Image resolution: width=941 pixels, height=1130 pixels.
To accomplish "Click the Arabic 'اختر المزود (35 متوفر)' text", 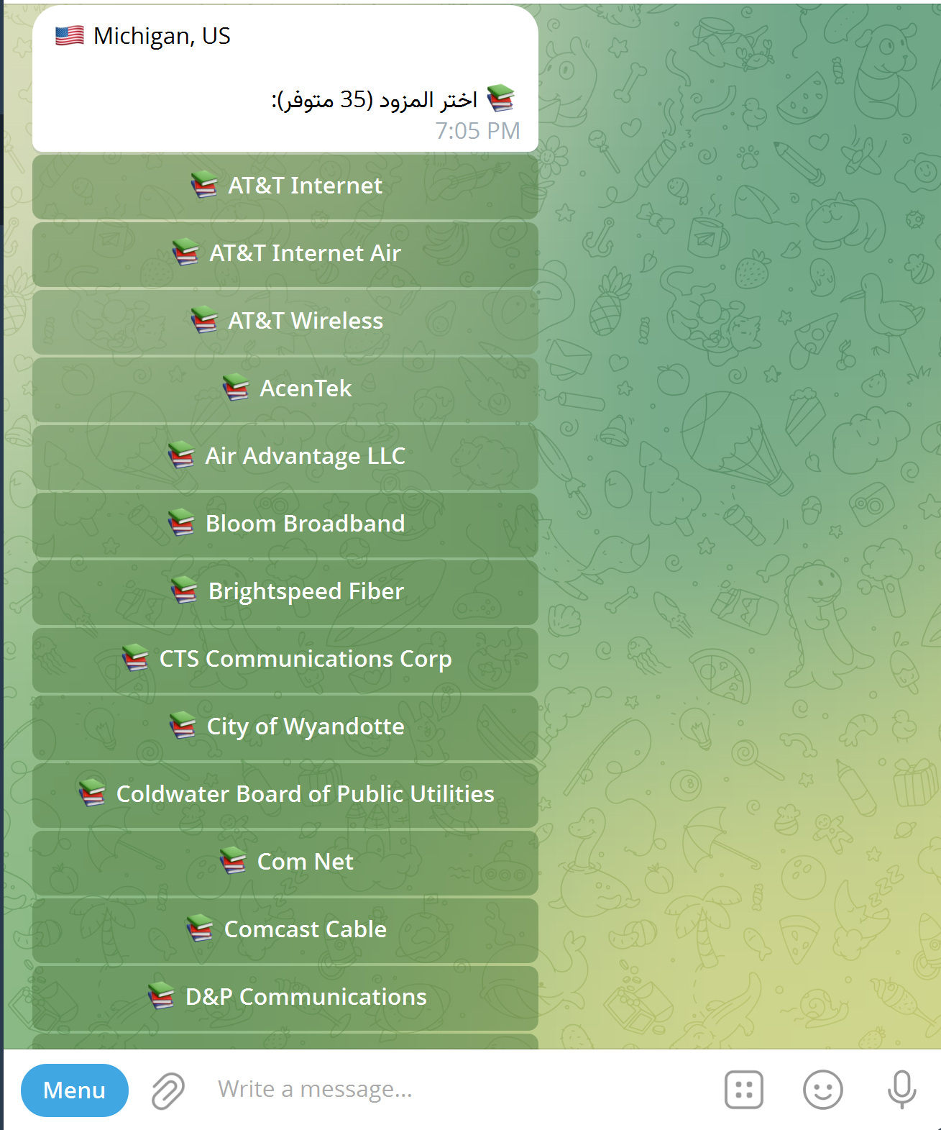I will click(x=375, y=100).
